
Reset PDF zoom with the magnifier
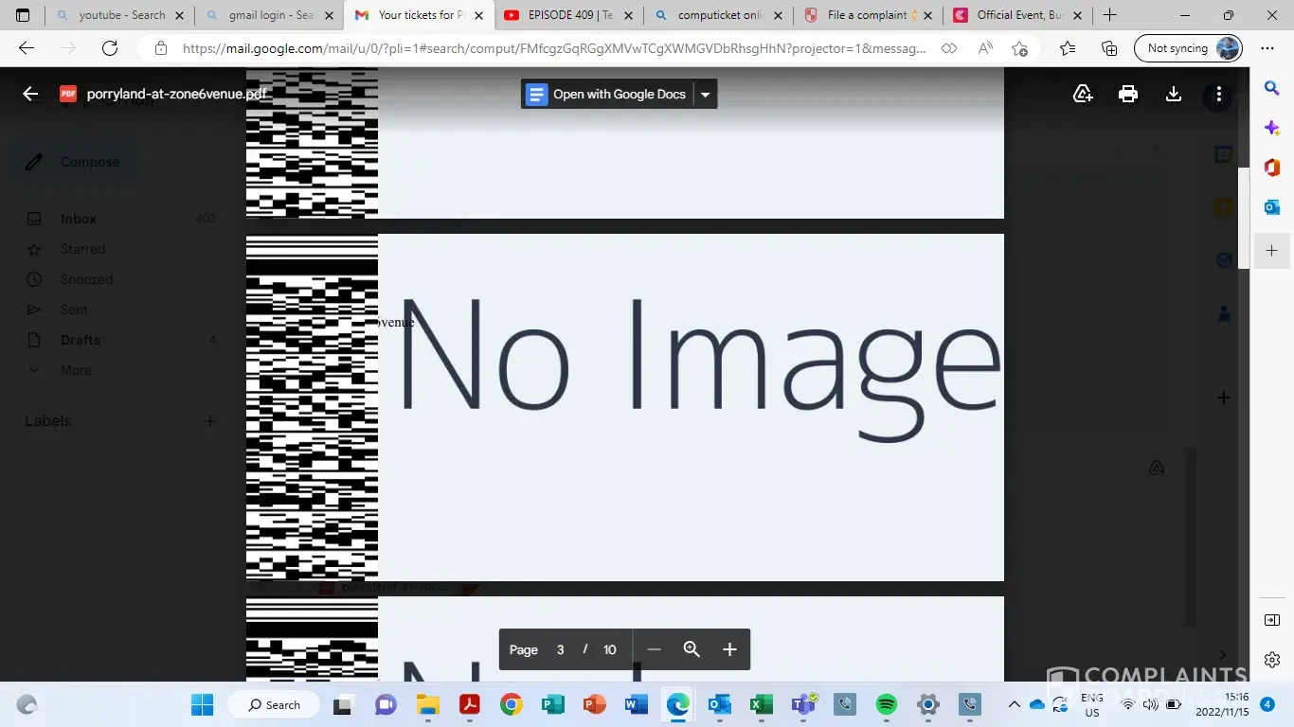pos(692,649)
